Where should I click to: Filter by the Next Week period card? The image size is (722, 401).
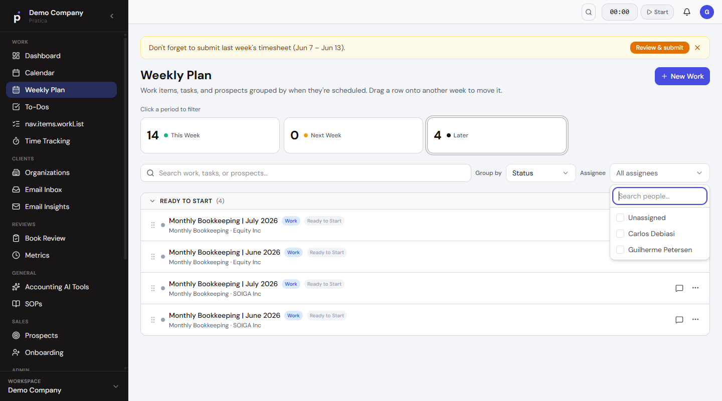[353, 135]
